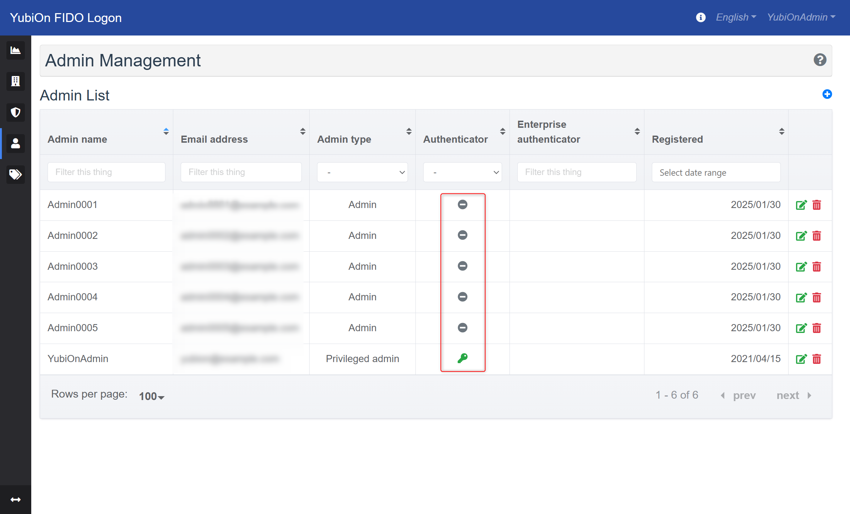Sort by Admin type column
This screenshot has height=514, width=850.
(409, 131)
